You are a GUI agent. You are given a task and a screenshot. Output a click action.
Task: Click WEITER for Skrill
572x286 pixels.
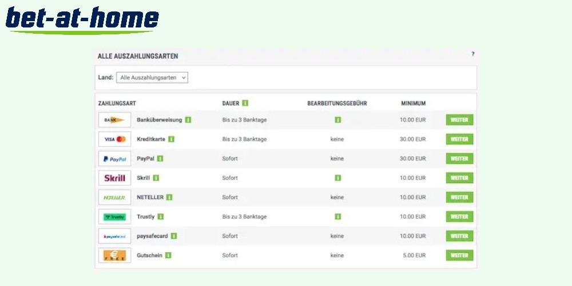[459, 178]
